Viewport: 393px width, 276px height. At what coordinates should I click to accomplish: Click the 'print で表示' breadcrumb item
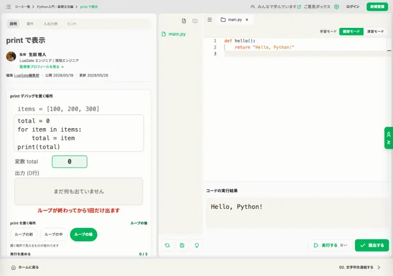(x=89, y=7)
